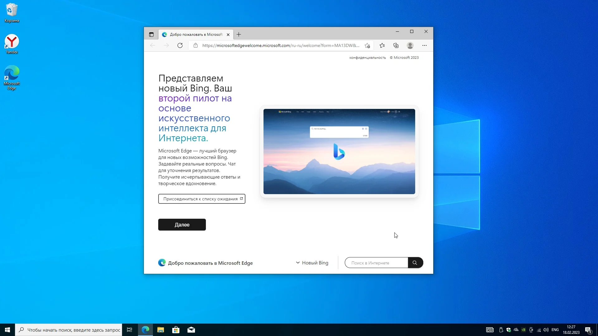This screenshot has height=336, width=598.
Task: Open Settings and more ellipsis menu
Action: coord(425,45)
